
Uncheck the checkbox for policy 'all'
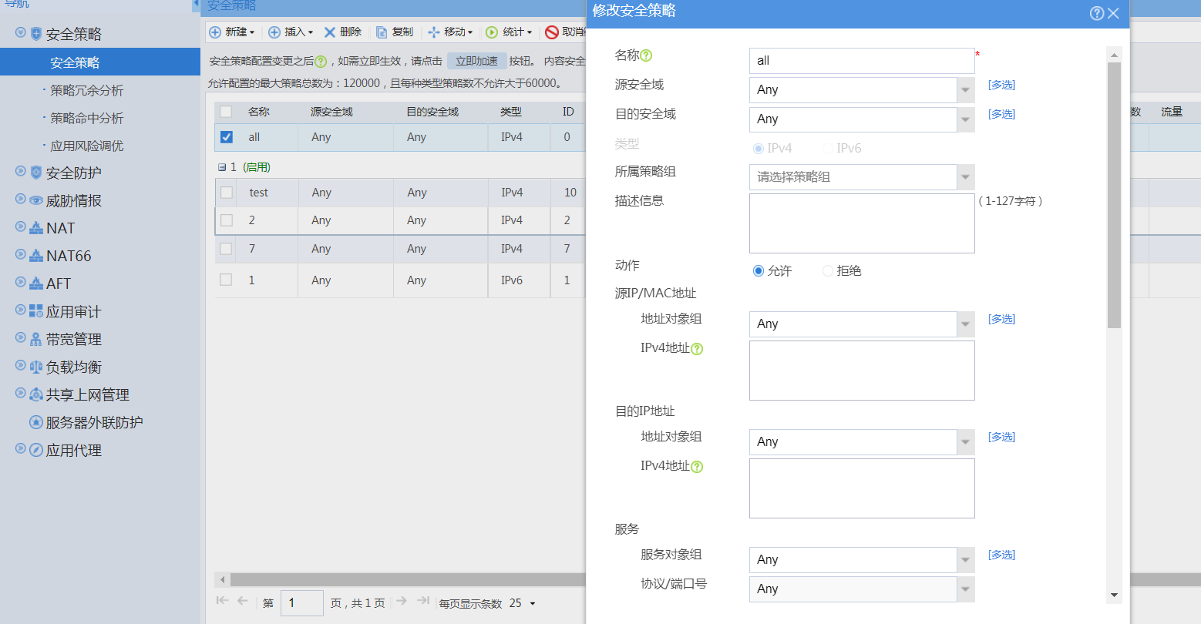click(227, 137)
